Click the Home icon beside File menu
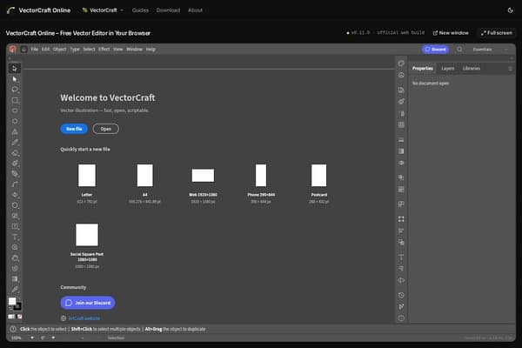522x348 pixels. pyautogui.click(x=24, y=50)
